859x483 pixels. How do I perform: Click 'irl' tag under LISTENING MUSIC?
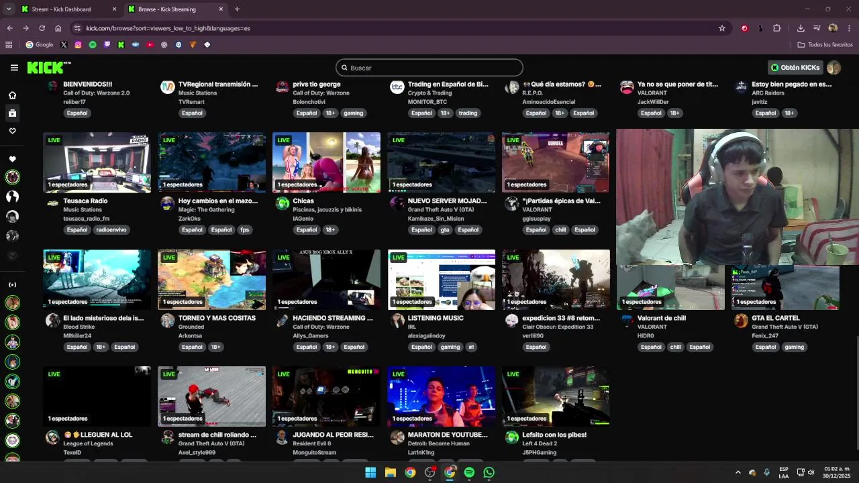[x=471, y=347]
